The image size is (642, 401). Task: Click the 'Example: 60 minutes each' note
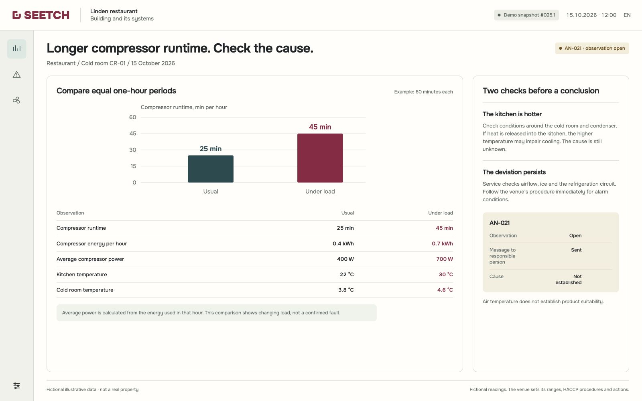click(423, 92)
